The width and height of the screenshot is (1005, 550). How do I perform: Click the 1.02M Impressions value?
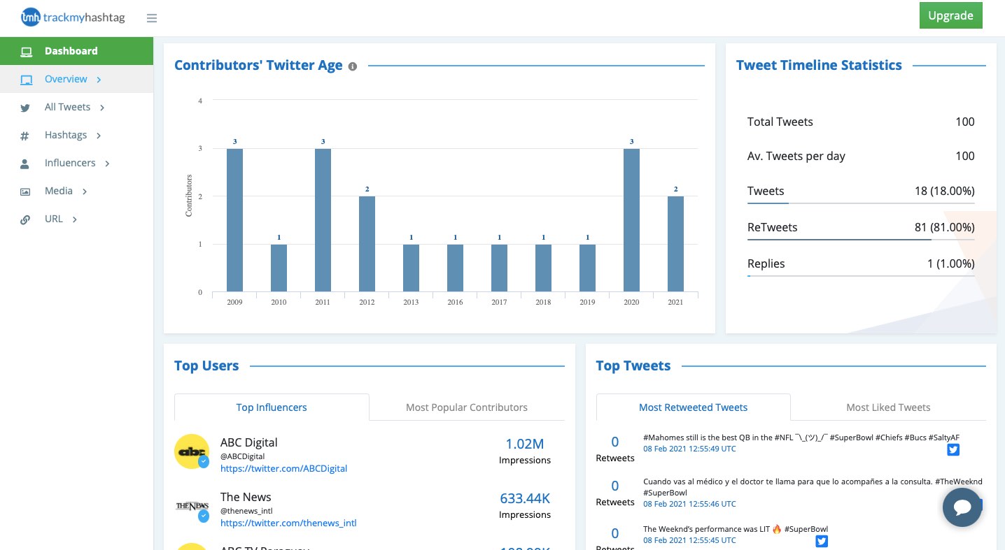coord(525,444)
